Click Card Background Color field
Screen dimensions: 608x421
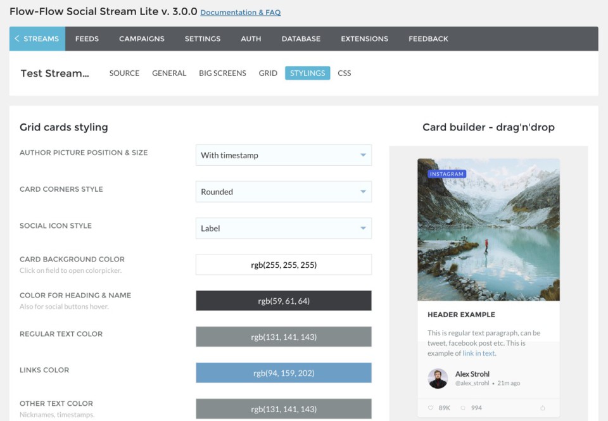coord(283,265)
